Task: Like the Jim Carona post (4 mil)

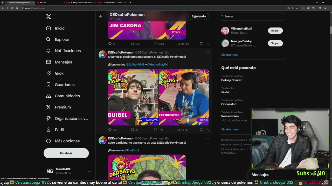Action: (x=159, y=44)
